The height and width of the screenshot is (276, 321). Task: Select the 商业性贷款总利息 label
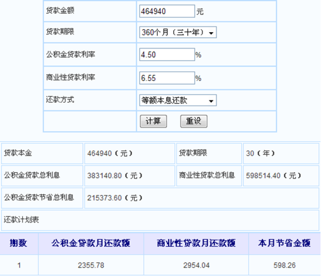tap(207, 175)
